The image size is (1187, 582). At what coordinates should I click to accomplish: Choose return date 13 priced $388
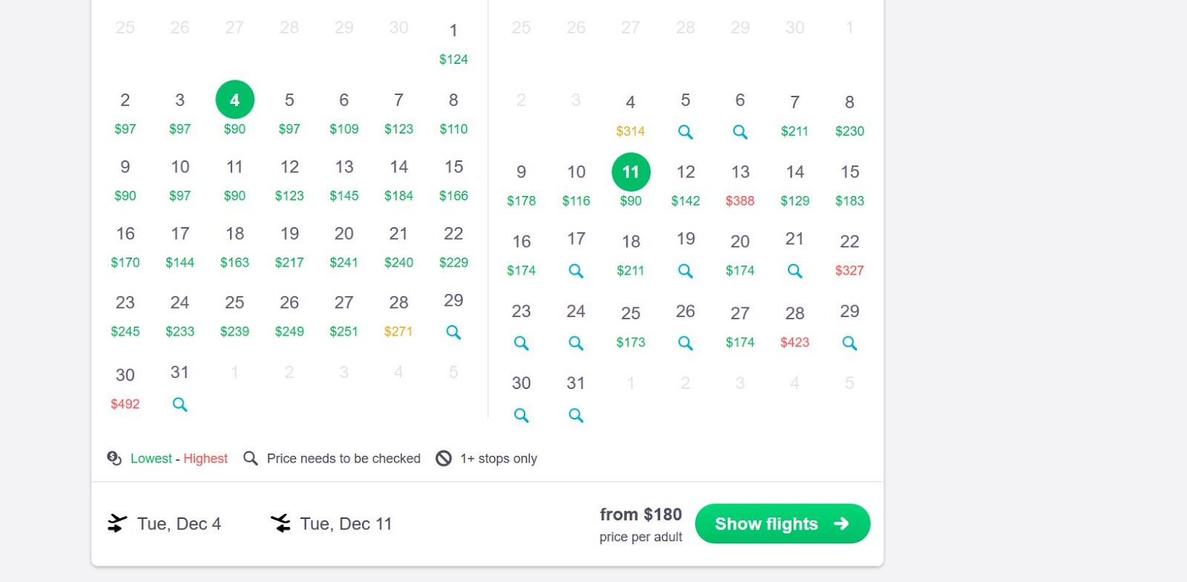[x=740, y=184]
